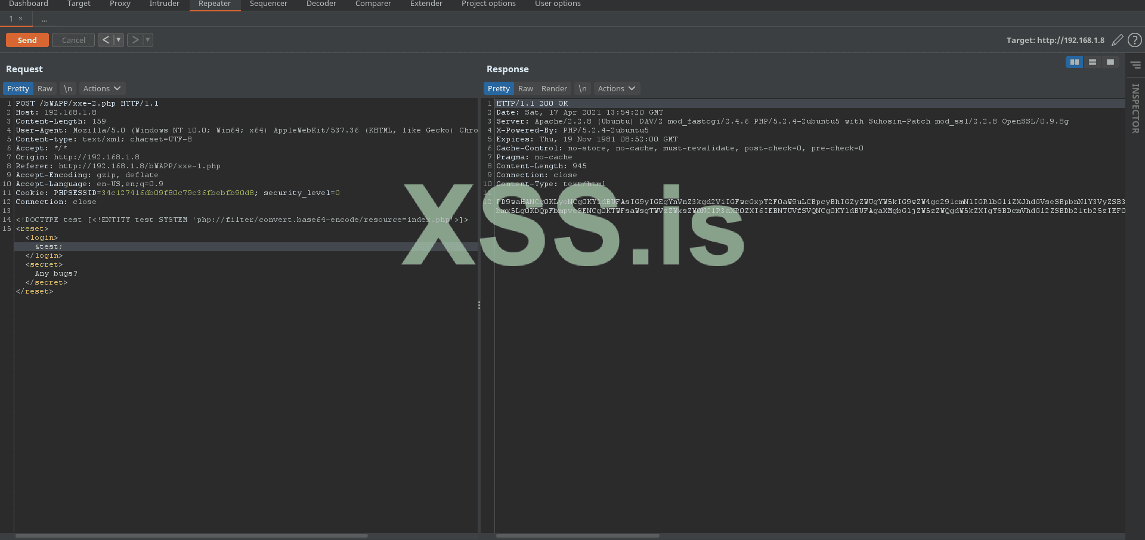Select the Response Pretty view
The width and height of the screenshot is (1145, 540).
499,88
